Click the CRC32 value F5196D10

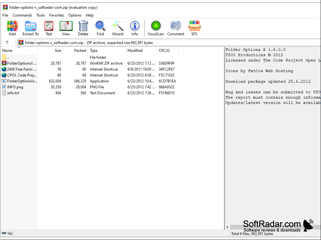click(x=167, y=93)
